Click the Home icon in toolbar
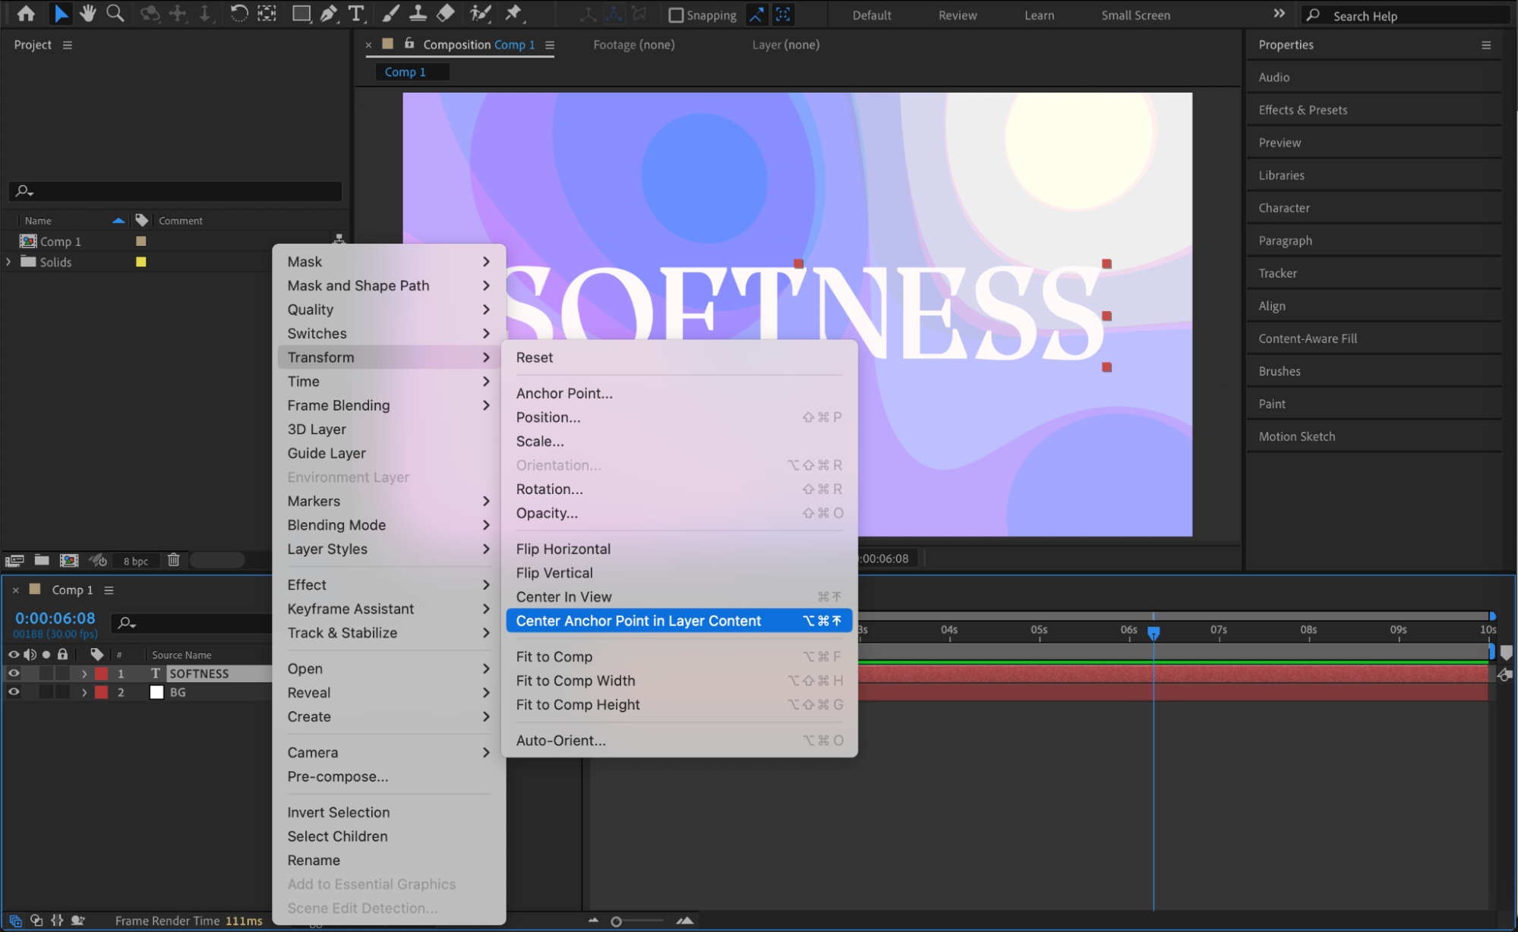Image resolution: width=1518 pixels, height=932 pixels. [x=26, y=13]
